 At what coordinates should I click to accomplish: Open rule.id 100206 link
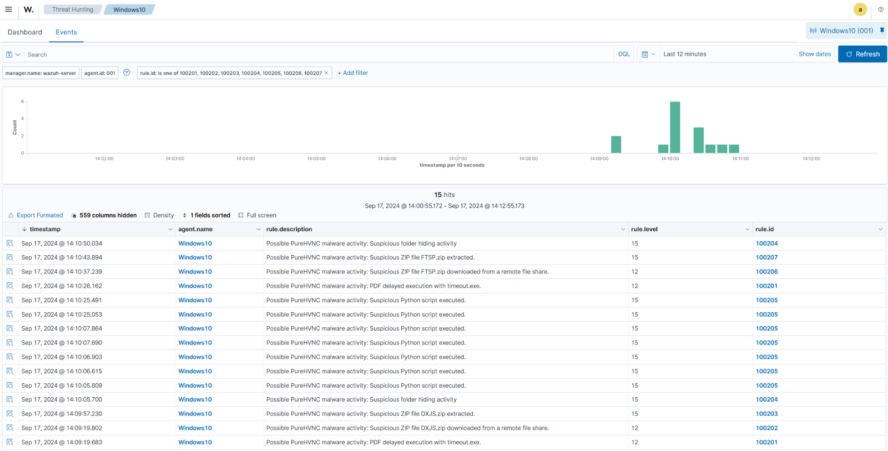[766, 272]
